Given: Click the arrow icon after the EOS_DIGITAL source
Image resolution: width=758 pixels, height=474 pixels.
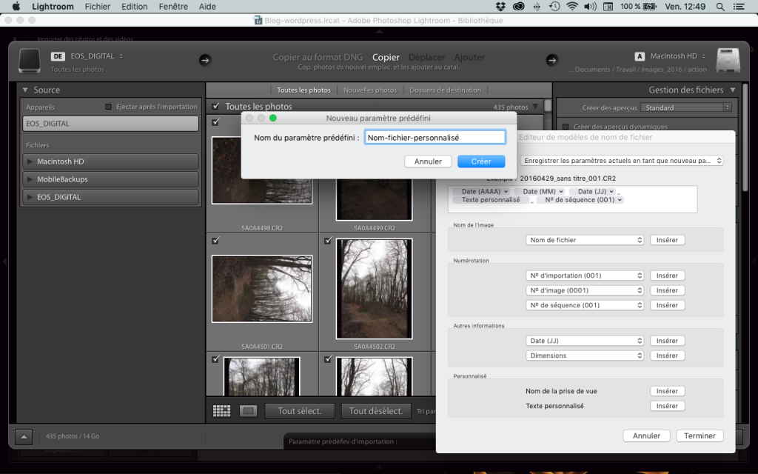Looking at the screenshot, I should (205, 60).
